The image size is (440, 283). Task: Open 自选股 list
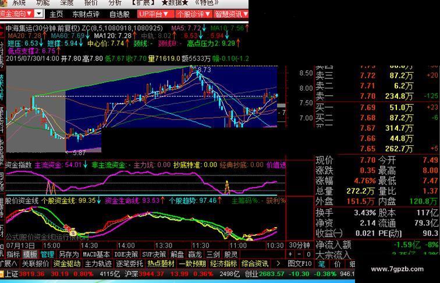tap(119, 14)
